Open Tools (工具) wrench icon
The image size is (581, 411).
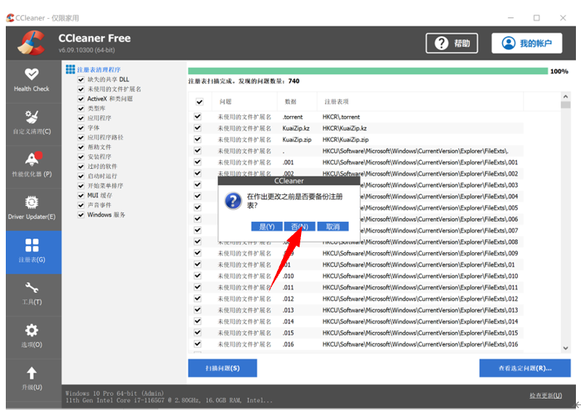pos(31,288)
